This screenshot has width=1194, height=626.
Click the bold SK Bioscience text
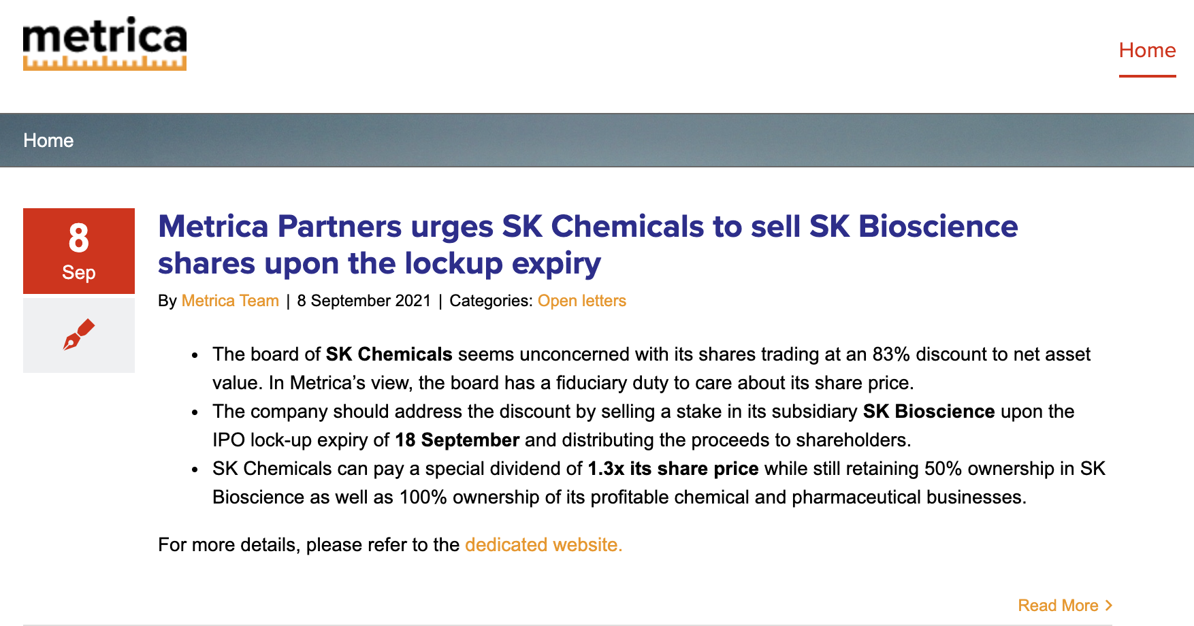(x=929, y=412)
